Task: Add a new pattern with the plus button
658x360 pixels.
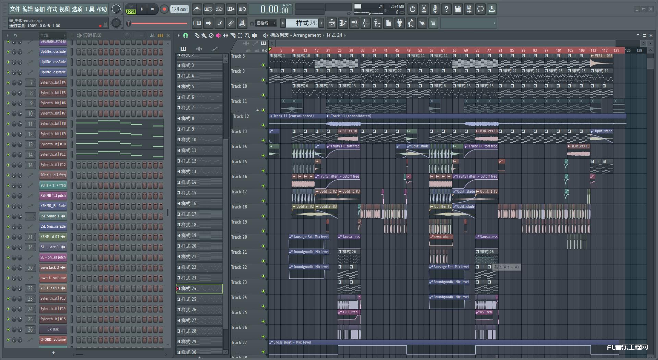Action: 321,23
